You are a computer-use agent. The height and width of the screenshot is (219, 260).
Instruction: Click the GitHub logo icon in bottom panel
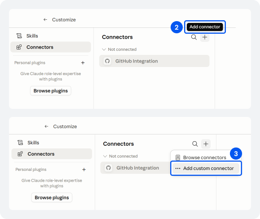(108, 168)
